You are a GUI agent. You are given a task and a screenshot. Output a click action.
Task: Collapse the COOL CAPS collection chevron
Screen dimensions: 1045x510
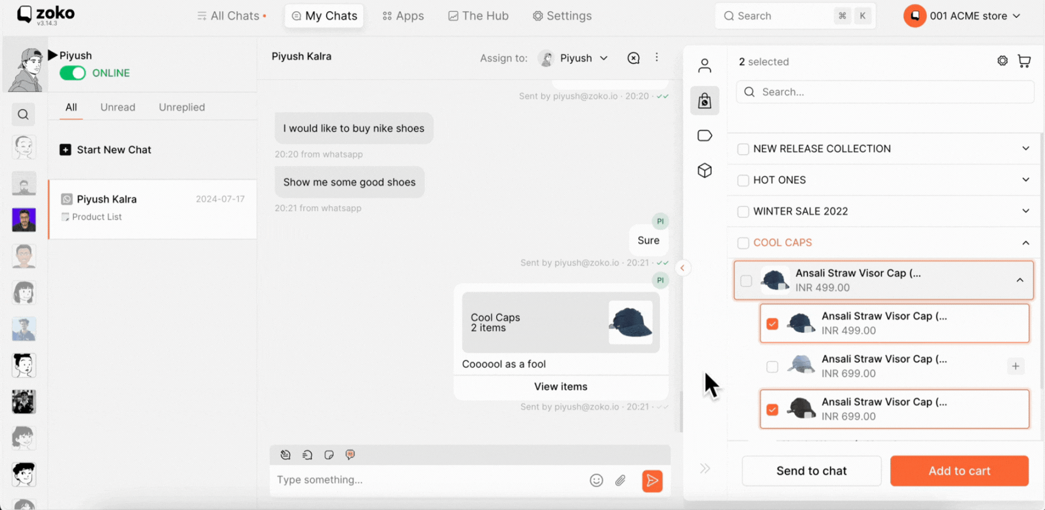[x=1025, y=242]
